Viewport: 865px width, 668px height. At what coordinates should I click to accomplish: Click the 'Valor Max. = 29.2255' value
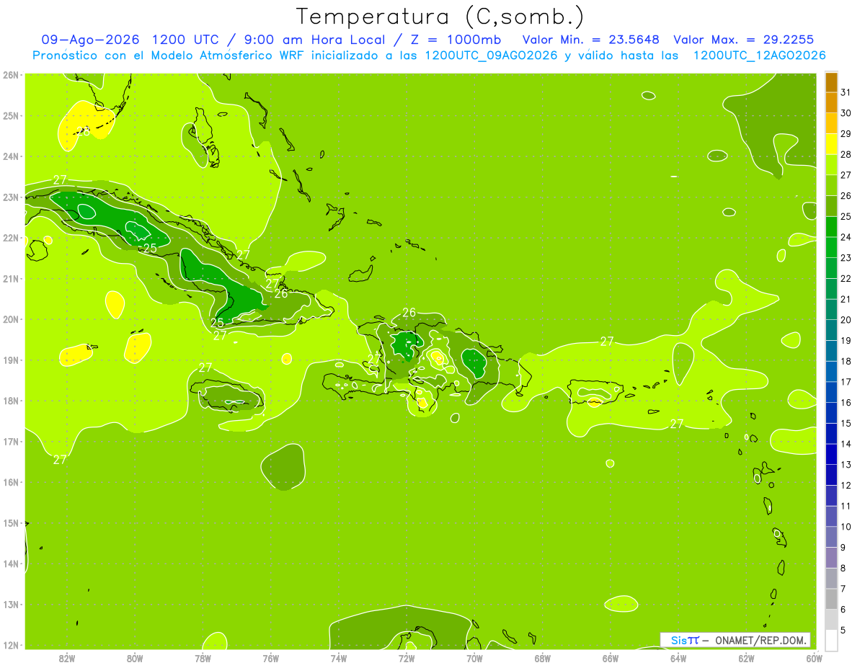click(x=743, y=40)
